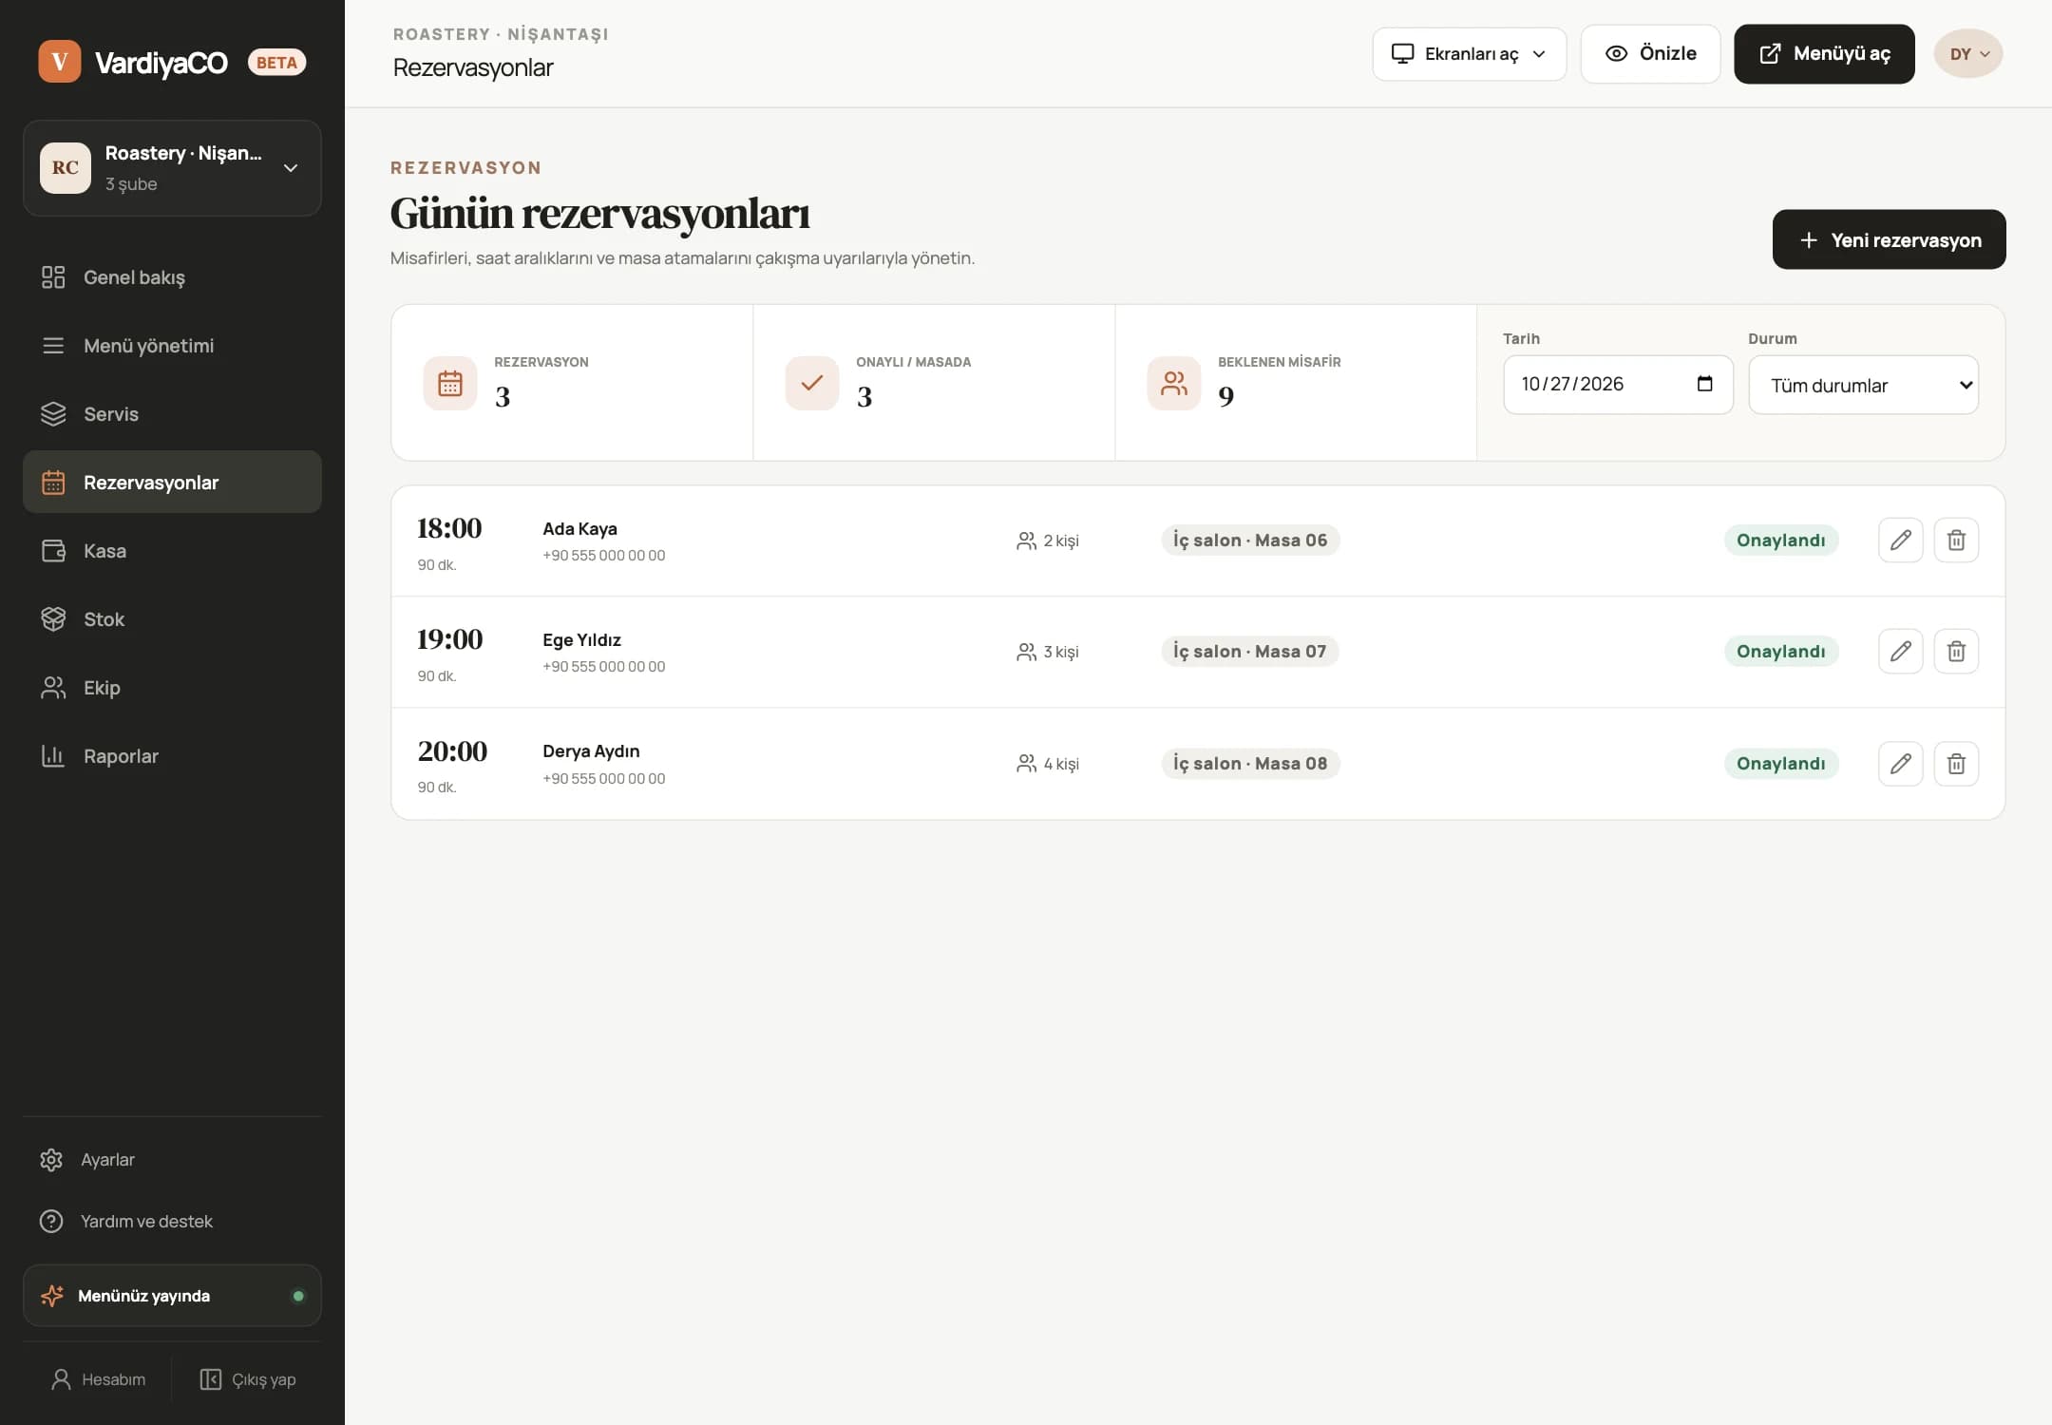Screen dimensions: 2052x1425
Task: Open the Ekranları aç dropdown
Action: [1469, 54]
